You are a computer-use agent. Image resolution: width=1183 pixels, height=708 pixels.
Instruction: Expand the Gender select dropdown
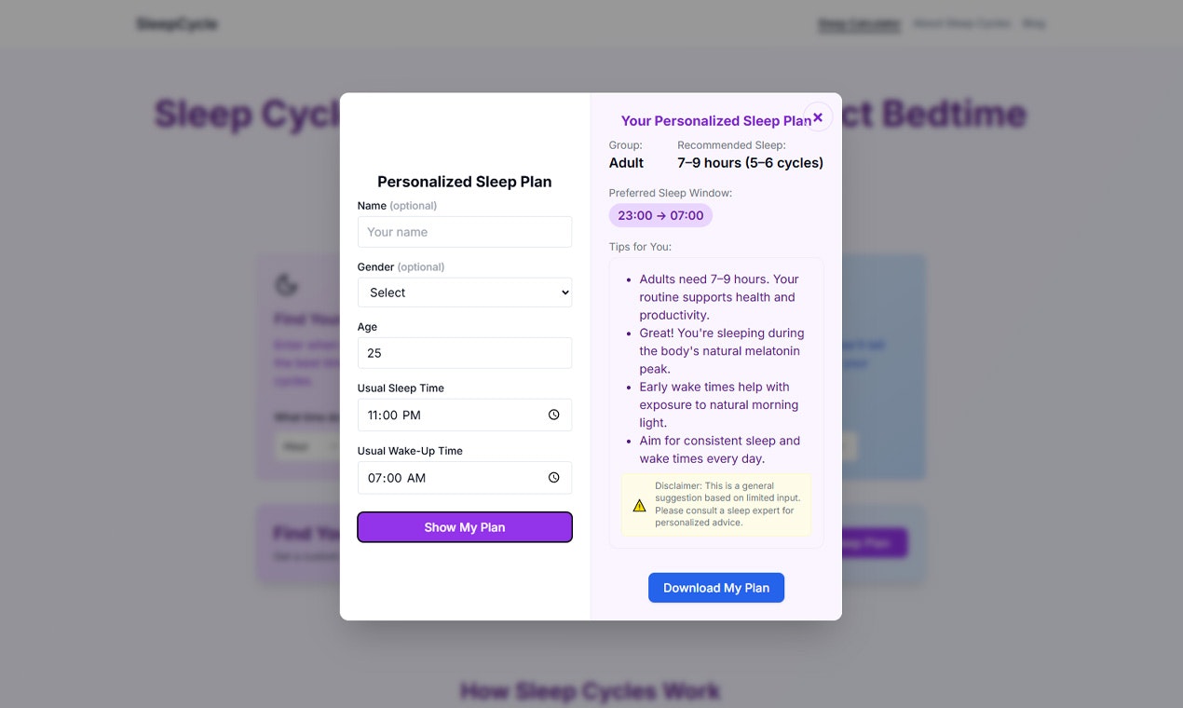465,293
